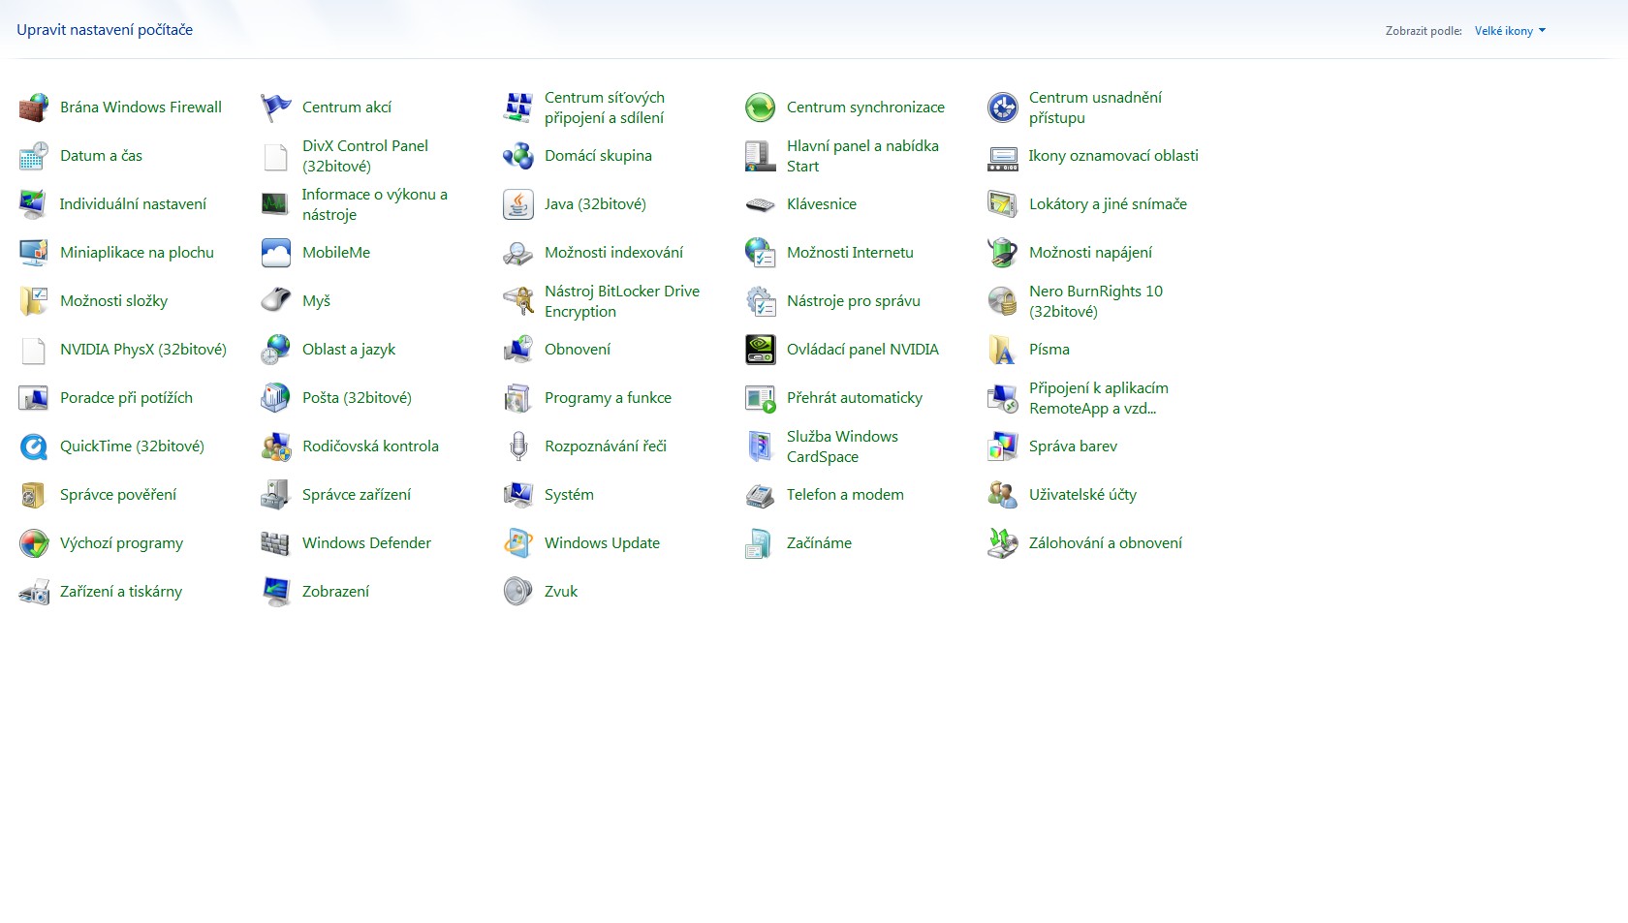Click the Přehrát automaticky link
The image size is (1628, 923).
[855, 398]
